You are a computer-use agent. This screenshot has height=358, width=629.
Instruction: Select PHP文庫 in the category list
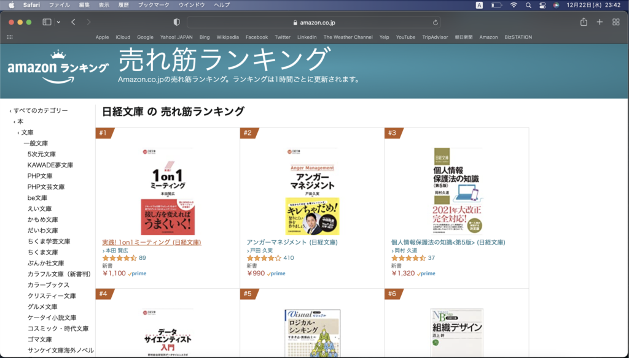click(x=40, y=176)
